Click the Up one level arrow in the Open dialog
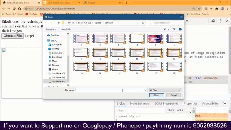Viewport: 231px width, 130px height. pos(58,23)
